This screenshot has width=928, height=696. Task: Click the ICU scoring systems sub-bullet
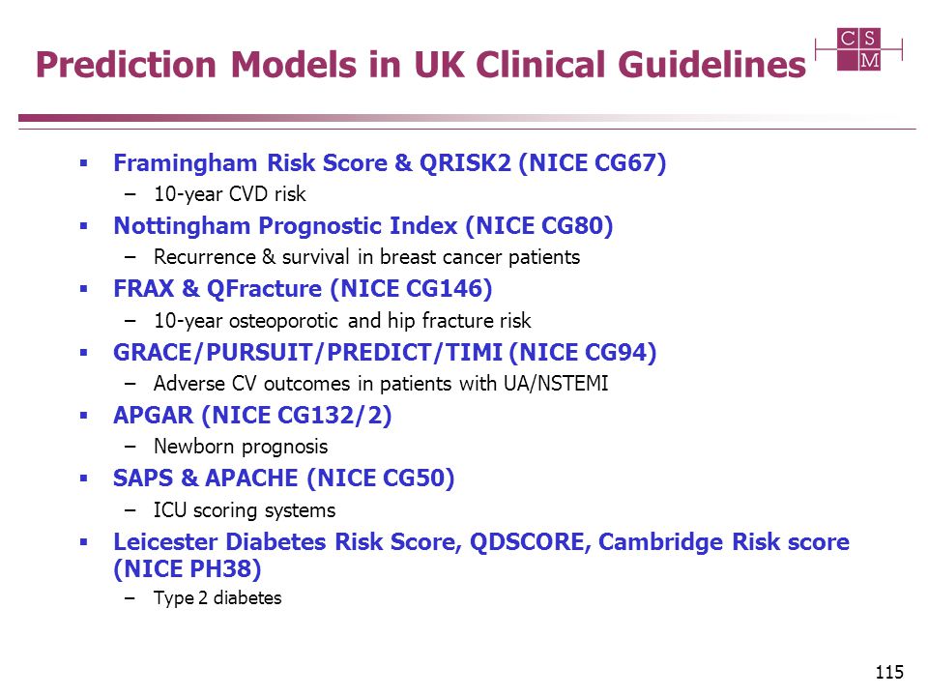pyautogui.click(x=245, y=510)
